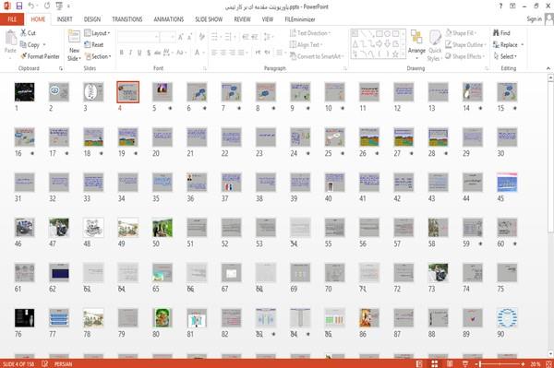The height and width of the screenshot is (368, 554).
Task: Switch to the INSERT tab
Action: [x=65, y=19]
